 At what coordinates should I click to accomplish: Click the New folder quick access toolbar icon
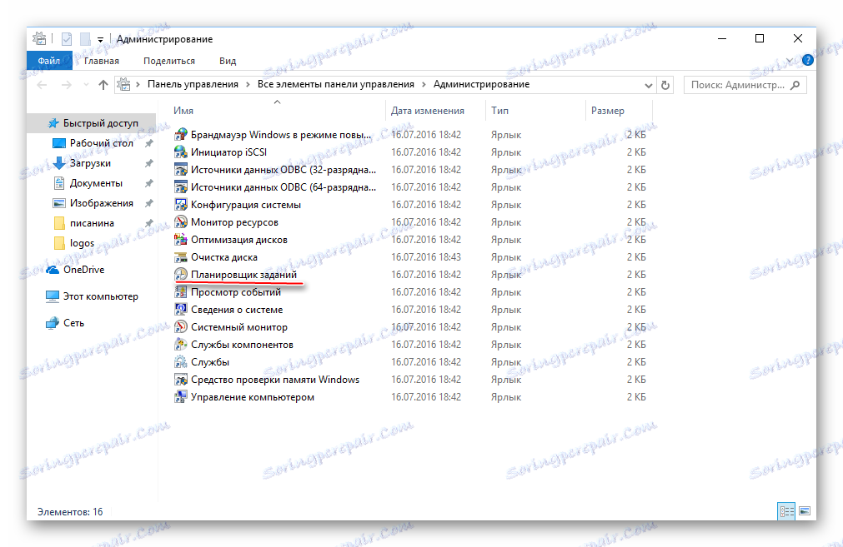coord(85,38)
